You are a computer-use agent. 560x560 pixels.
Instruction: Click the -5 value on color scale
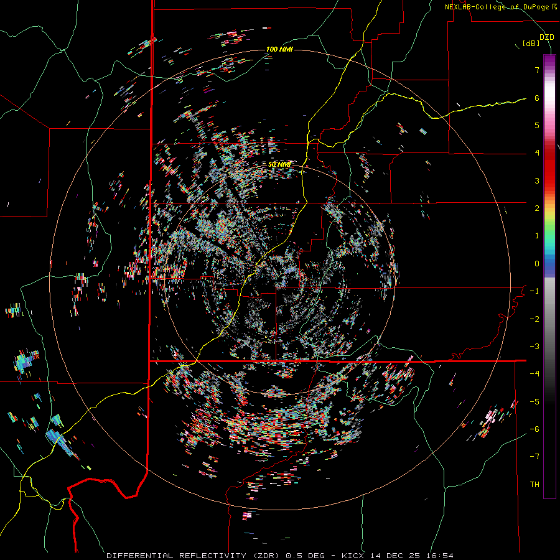click(534, 402)
